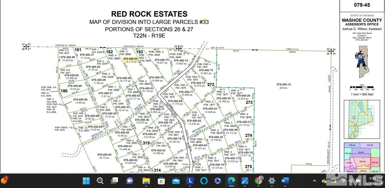This screenshot has height=188, width=385.
Task: Launch File Explorer from taskbar
Action: 146,181
